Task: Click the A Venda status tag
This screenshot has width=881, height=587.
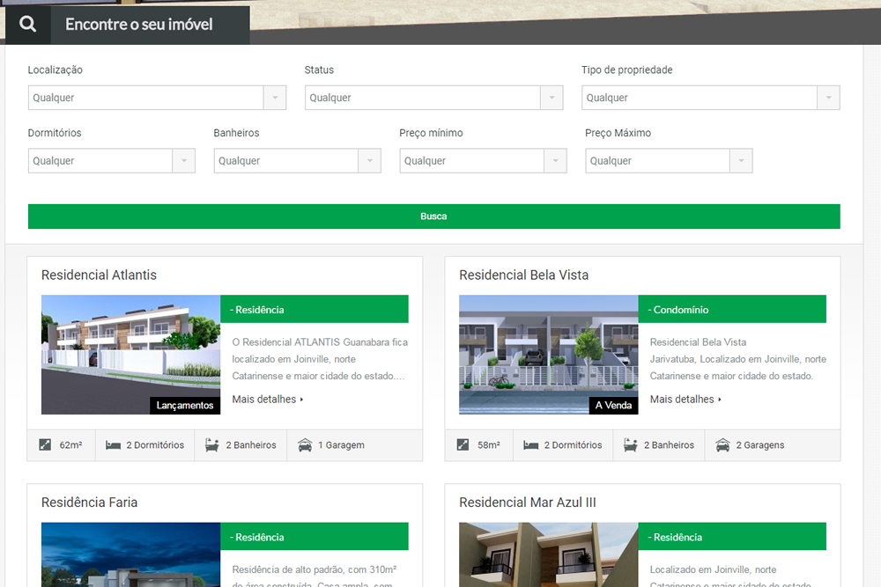Action: pos(613,405)
